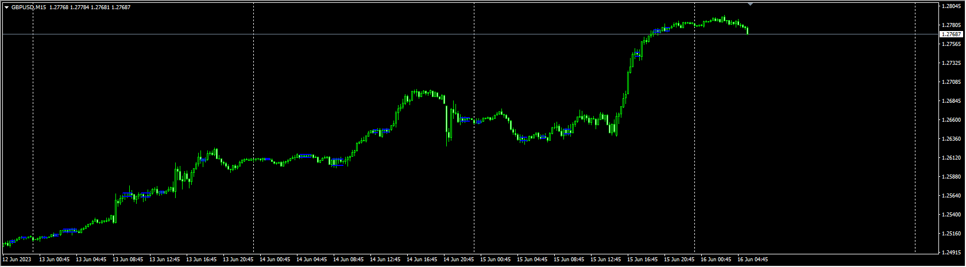Click the 1.28045 price axis label
966x267 pixels.
click(x=952, y=6)
